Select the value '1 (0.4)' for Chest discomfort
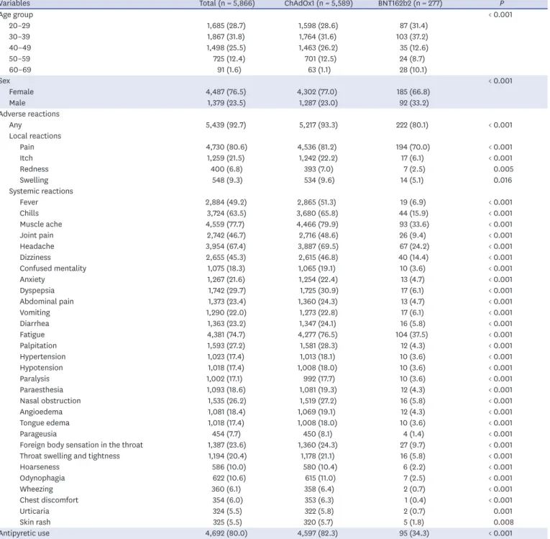This screenshot has height=539, width=550. tap(415, 500)
